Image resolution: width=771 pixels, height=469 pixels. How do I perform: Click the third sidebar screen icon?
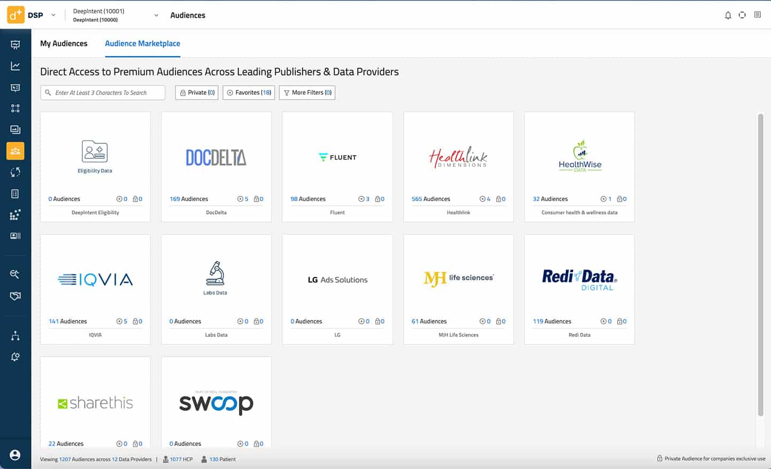(x=15, y=87)
